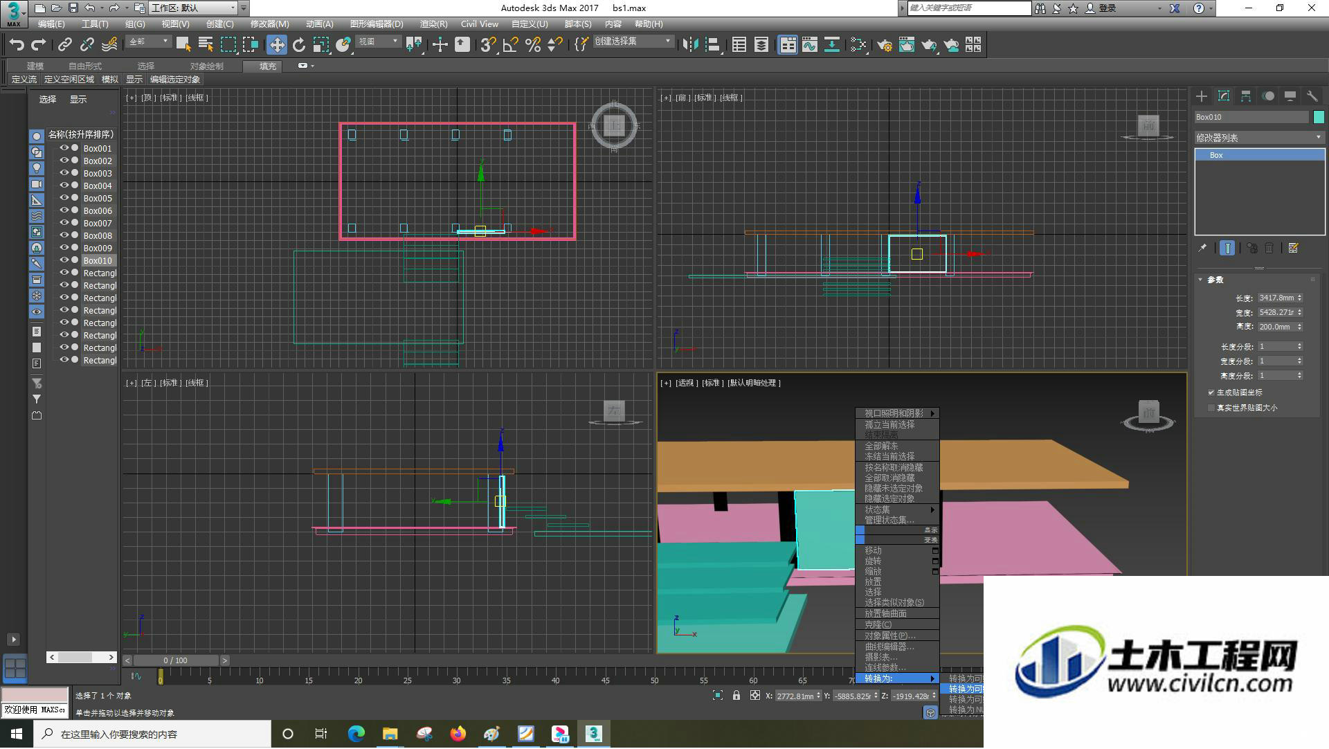This screenshot has width=1329, height=749.
Task: Toggle Isolate Selection icon in status bar
Action: tap(718, 696)
